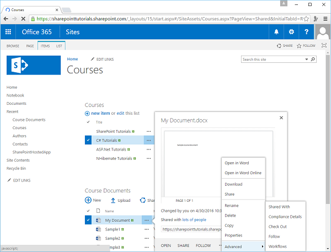331x252 pixels.
Task: Open Site Contents in left navigation
Action: (x=19, y=160)
